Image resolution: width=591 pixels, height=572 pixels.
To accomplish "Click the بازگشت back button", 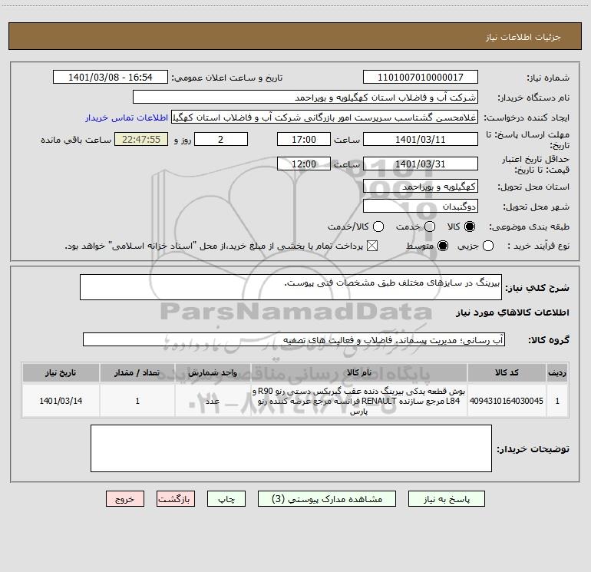I will click(176, 499).
